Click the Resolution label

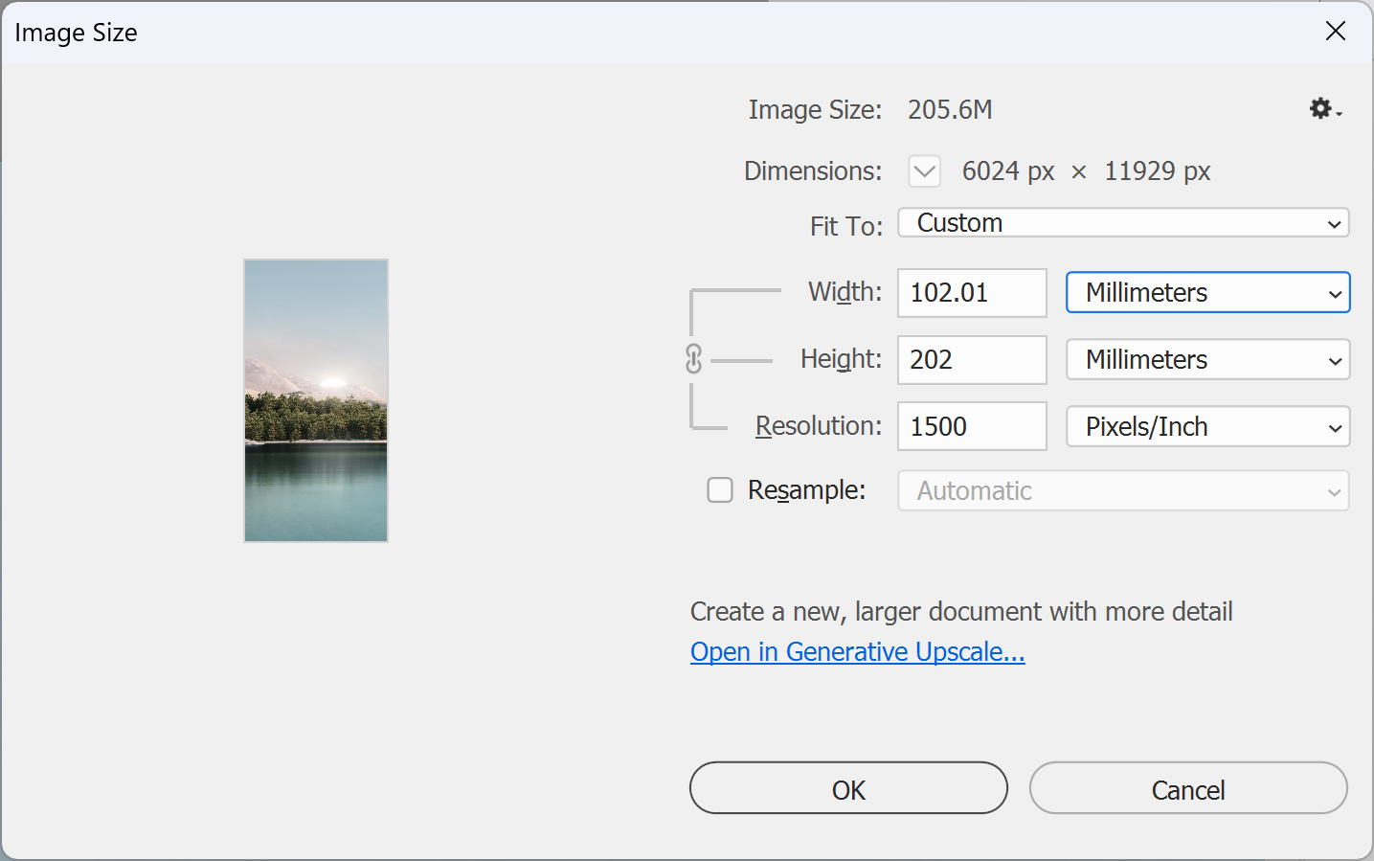[819, 426]
